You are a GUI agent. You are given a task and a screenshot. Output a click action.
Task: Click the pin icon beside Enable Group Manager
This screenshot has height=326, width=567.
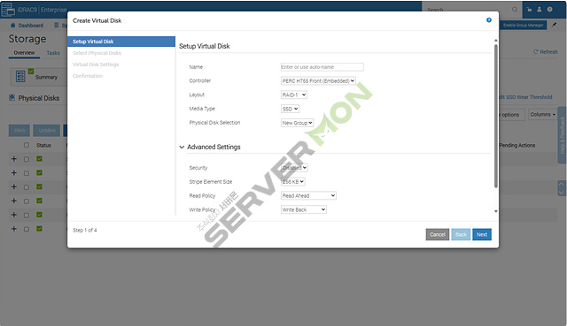(554, 25)
